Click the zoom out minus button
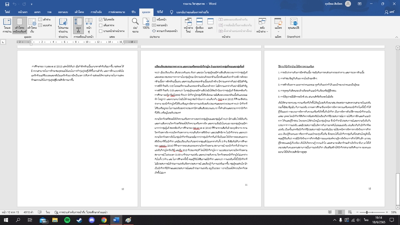This screenshot has width=400, height=225. point(357,212)
